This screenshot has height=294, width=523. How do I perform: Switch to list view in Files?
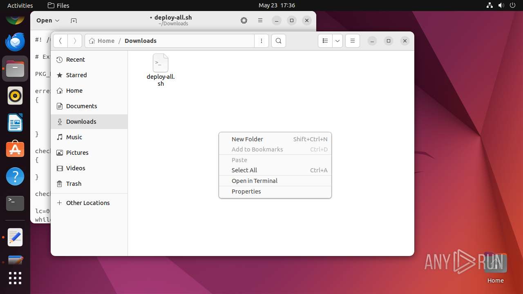click(x=325, y=41)
